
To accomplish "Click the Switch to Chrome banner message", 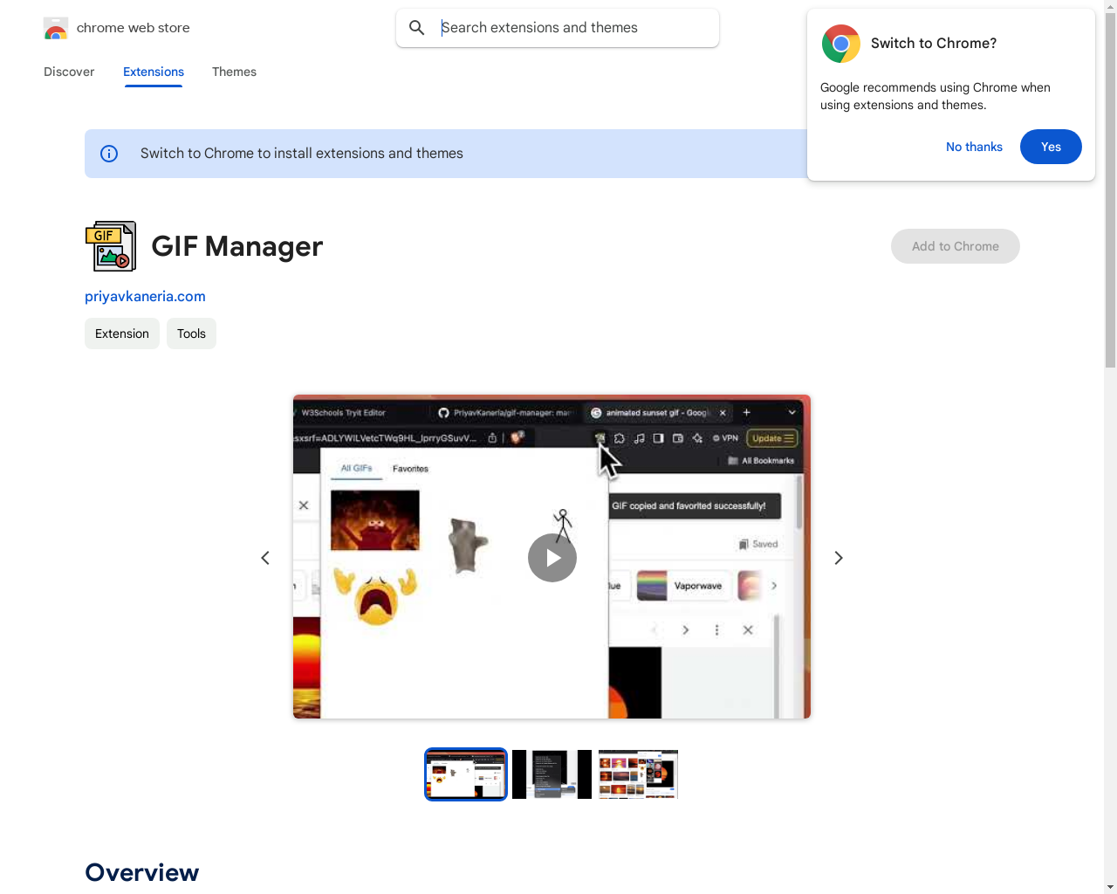I will pyautogui.click(x=302, y=154).
